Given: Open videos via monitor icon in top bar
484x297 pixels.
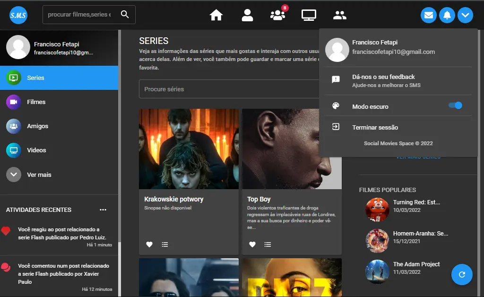Looking at the screenshot, I should 309,15.
